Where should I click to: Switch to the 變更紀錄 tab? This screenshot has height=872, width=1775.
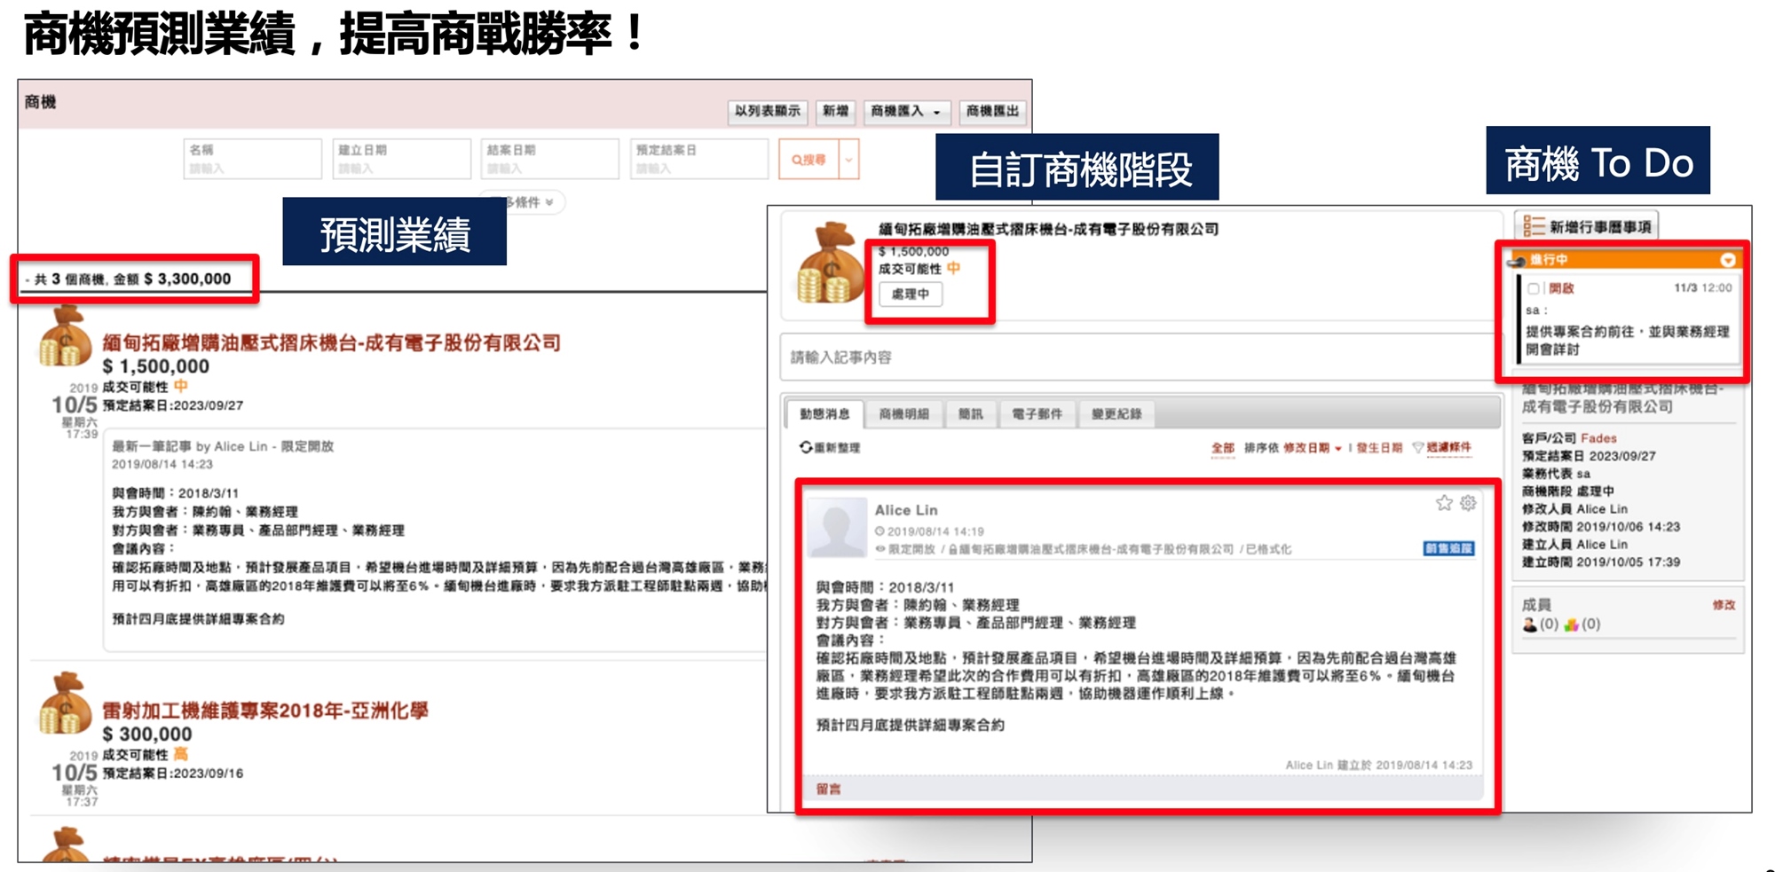pos(1116,414)
